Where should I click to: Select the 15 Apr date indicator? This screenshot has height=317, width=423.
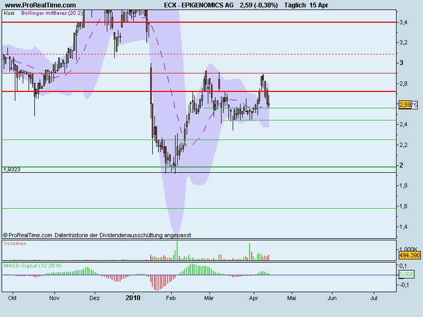click(x=318, y=5)
